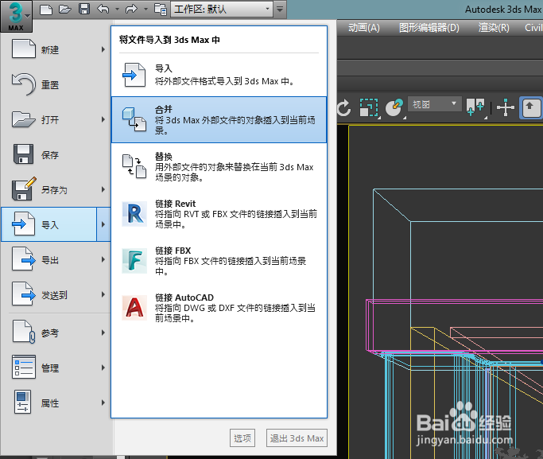Click the Select and Place tool icon
This screenshot has height=459, width=543.
coord(395,107)
